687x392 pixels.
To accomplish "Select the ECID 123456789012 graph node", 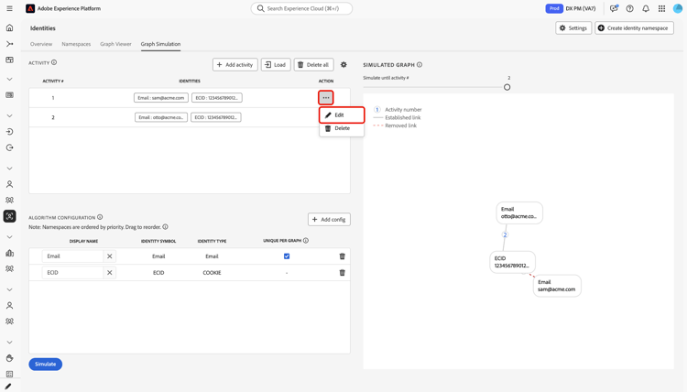I will pos(512,262).
